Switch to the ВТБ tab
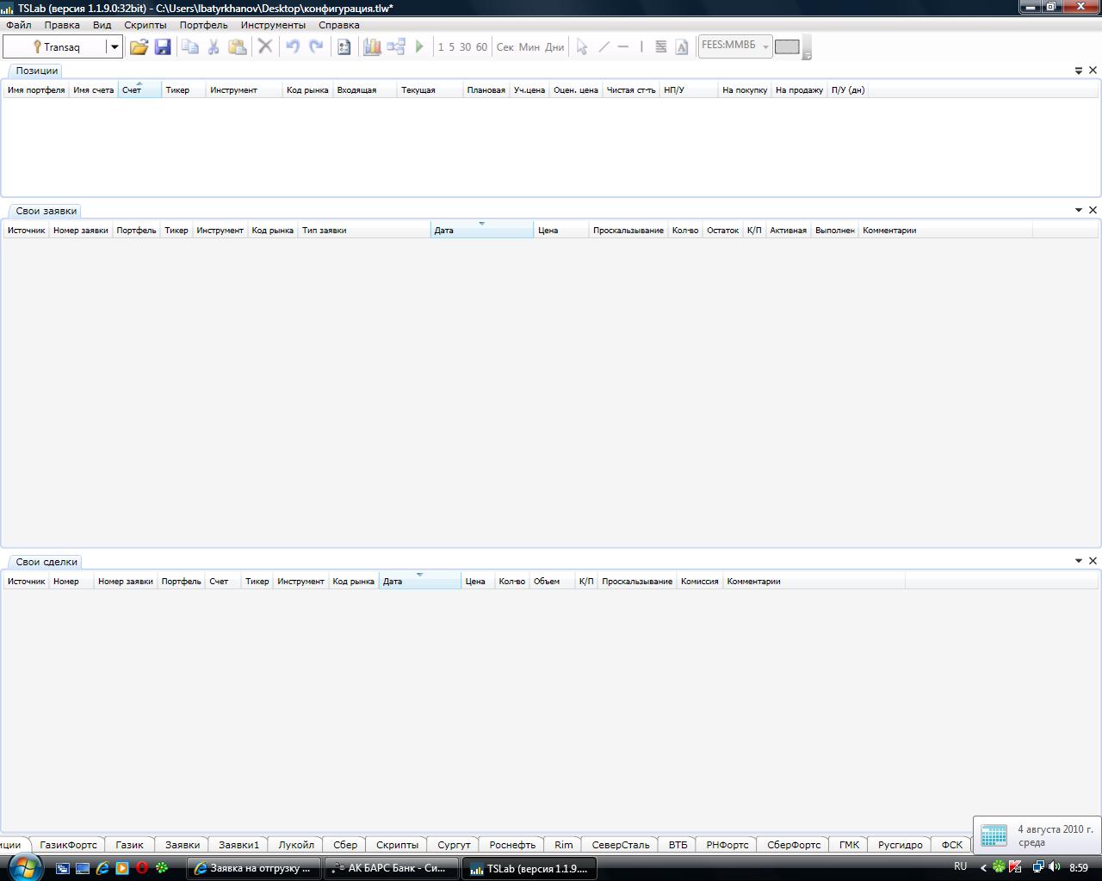 (x=678, y=845)
